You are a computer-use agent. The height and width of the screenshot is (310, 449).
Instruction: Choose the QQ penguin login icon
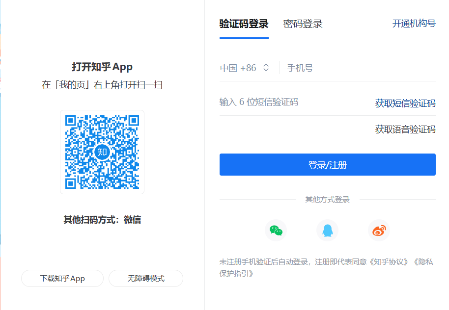click(x=327, y=231)
